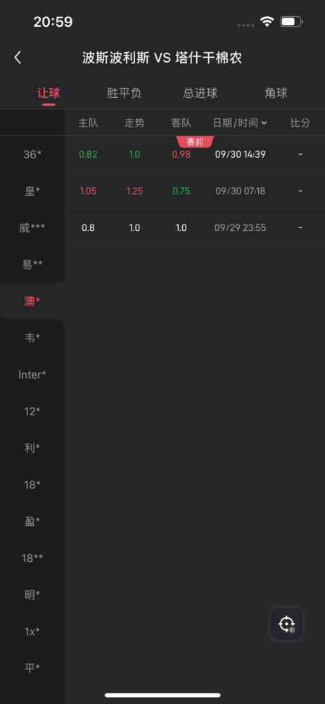Tap the red 赛前 badge

click(195, 142)
